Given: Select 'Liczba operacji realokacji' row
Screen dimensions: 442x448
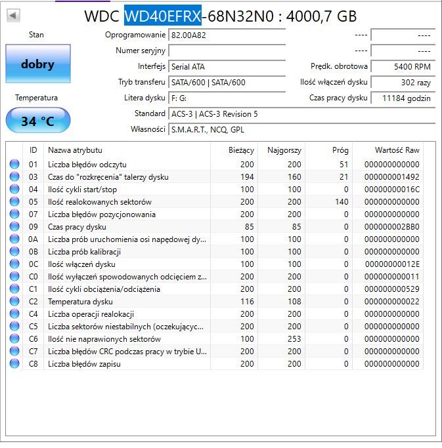Looking at the screenshot, I should point(215,314).
